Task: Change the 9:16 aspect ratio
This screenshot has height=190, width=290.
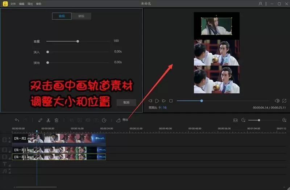Action: 162,107
